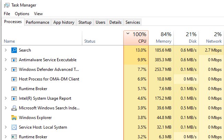Screen dimensions: 224x140
Task: Click the 3.5% CPU value
Action: click(x=142, y=127)
